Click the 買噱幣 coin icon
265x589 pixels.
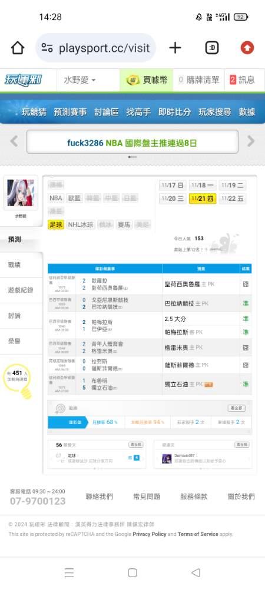(133, 80)
